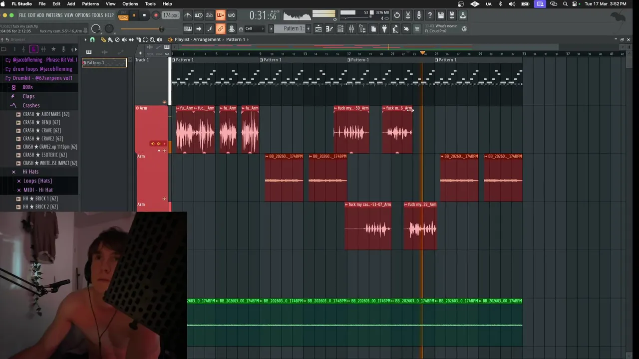Select the paint brush tool in playlist
This screenshot has width=639, height=359.
coord(110,39)
